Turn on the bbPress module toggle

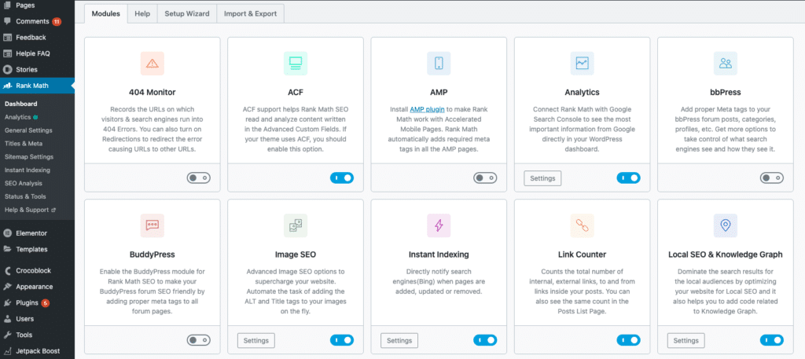(x=772, y=178)
